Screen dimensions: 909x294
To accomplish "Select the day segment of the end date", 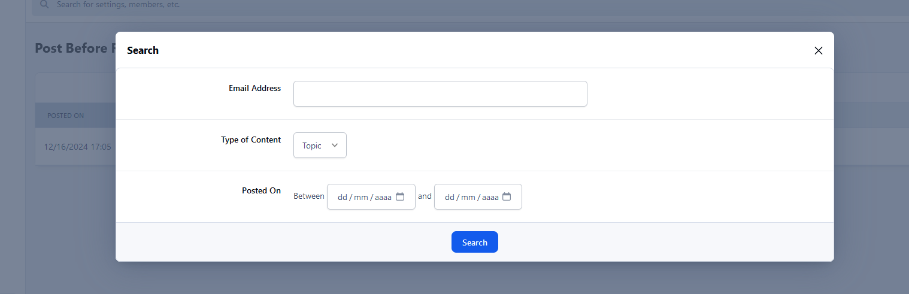I will click(450, 197).
